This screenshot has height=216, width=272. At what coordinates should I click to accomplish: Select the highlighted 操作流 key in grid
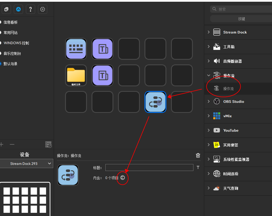click(155, 102)
